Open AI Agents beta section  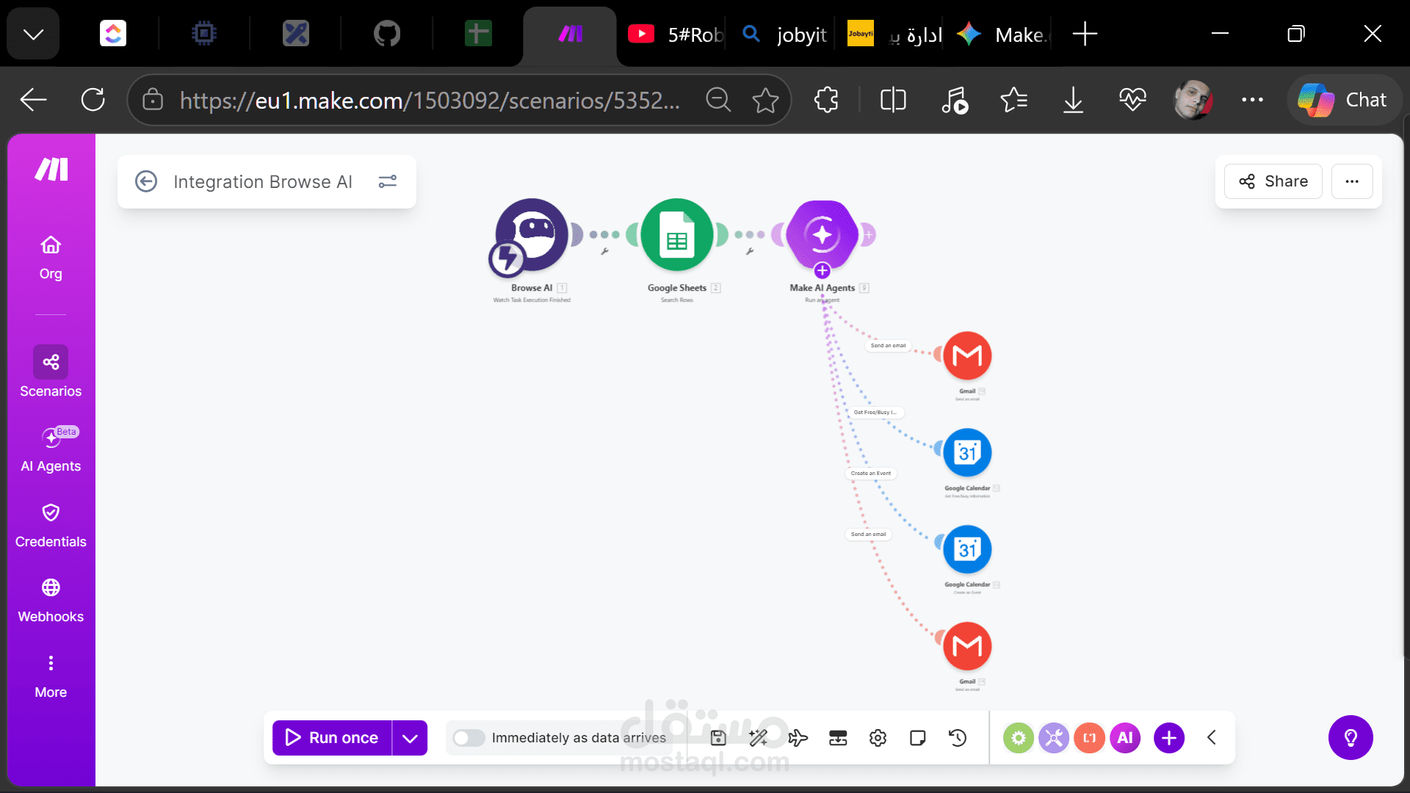51,449
